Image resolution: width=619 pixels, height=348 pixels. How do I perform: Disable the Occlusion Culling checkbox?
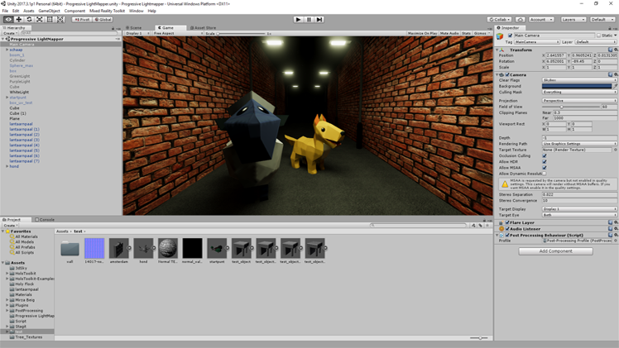point(545,155)
